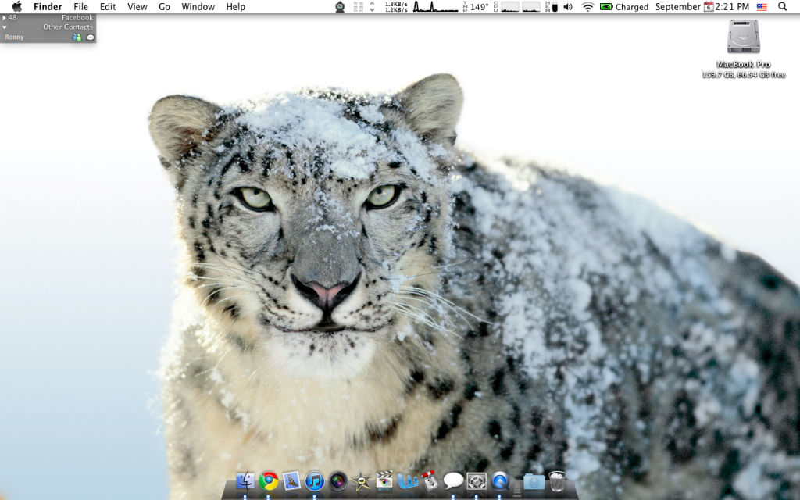Screen dimensions: 800x500
Task: Open Transmission torrent app in Dock
Action: tap(430, 480)
